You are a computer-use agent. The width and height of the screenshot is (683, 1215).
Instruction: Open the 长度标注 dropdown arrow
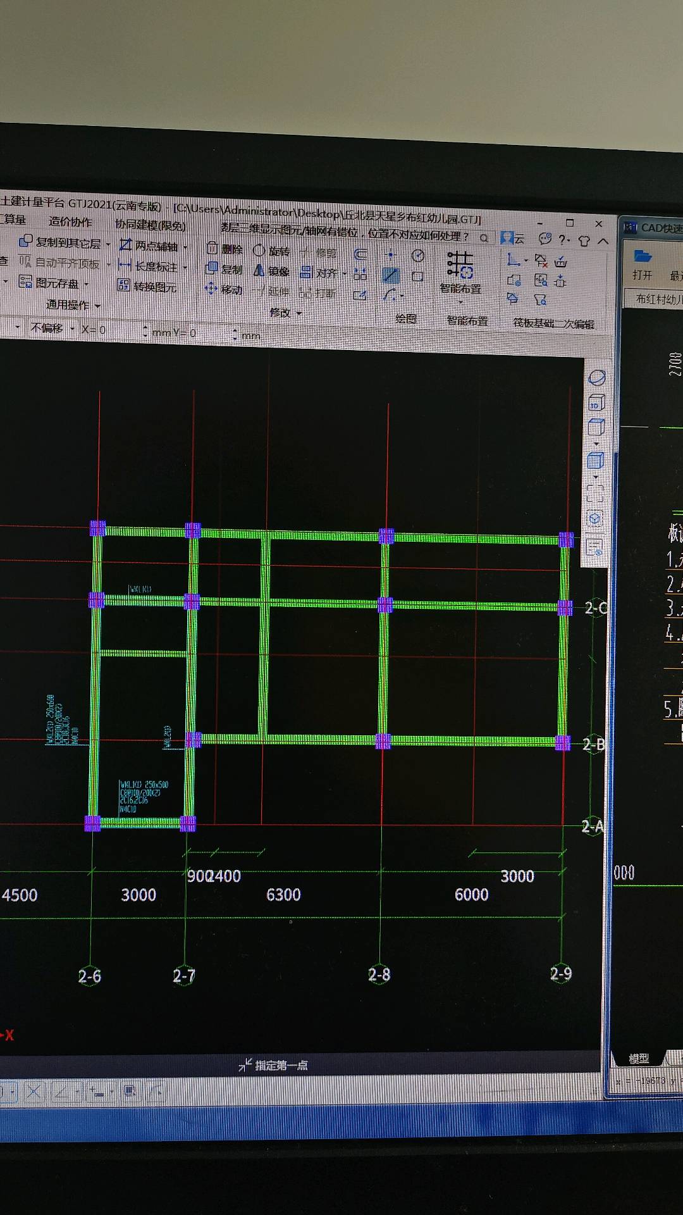185,268
